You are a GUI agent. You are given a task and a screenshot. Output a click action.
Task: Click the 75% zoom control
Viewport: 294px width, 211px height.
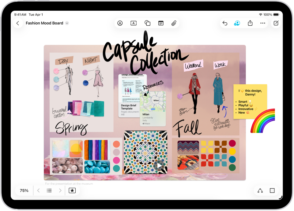pos(24,190)
